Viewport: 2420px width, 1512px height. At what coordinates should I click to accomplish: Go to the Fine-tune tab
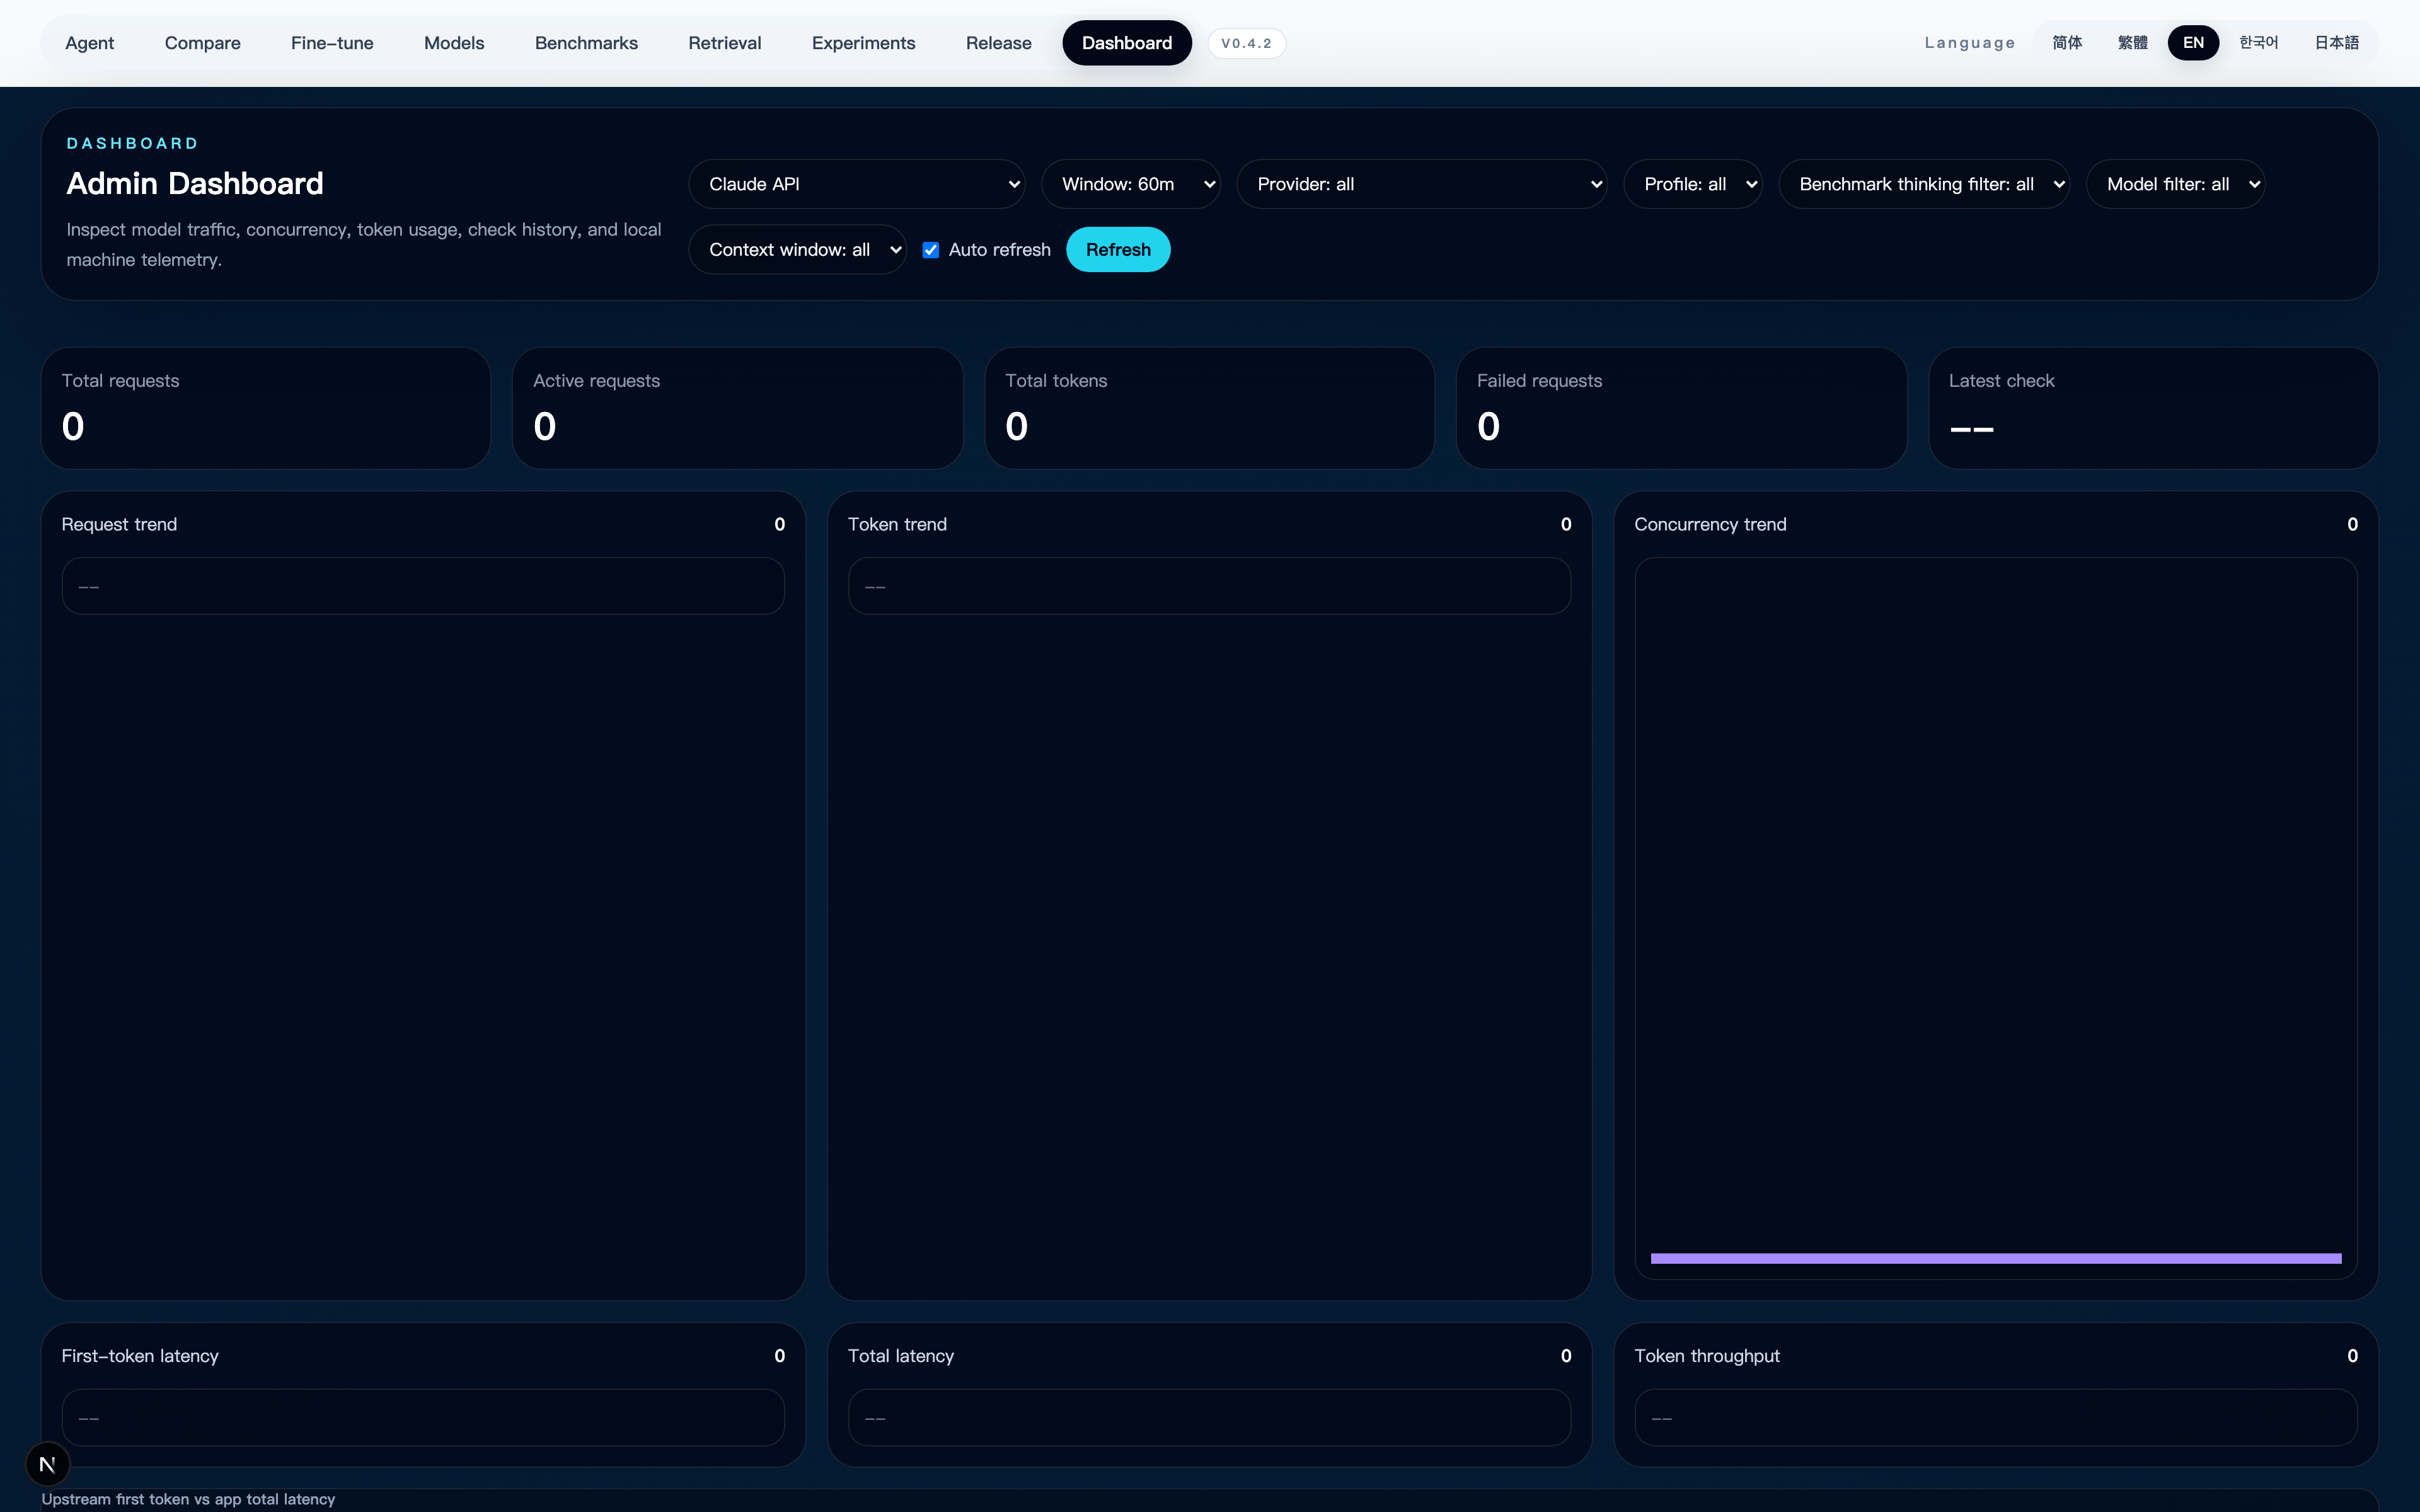[x=332, y=43]
